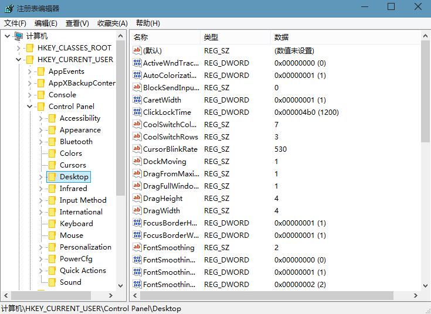
Task: Click the CursorBlinkRate string value icon
Action: pyautogui.click(x=137, y=149)
